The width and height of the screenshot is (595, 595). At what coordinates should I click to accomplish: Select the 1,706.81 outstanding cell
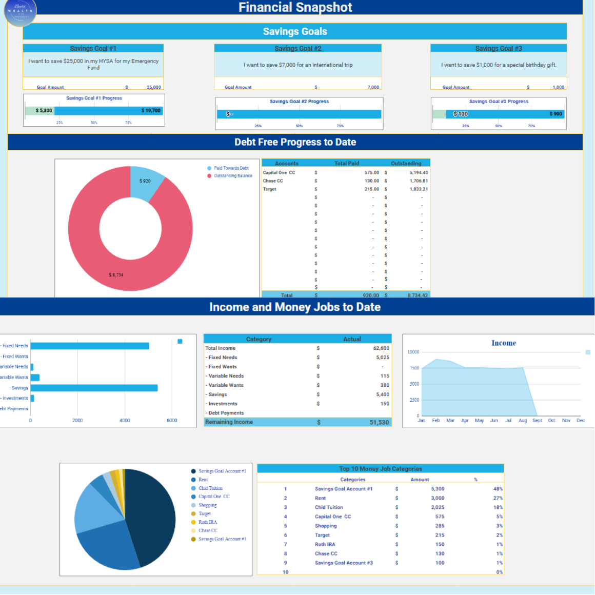pyautogui.click(x=419, y=181)
